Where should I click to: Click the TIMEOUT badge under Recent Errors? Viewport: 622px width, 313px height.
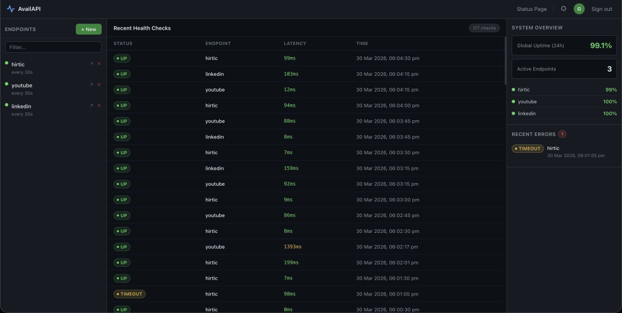click(528, 149)
